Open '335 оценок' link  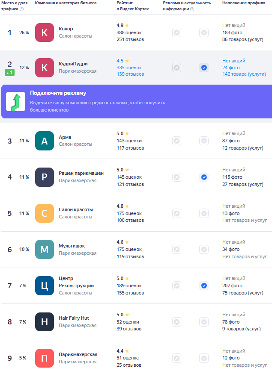[x=129, y=68]
